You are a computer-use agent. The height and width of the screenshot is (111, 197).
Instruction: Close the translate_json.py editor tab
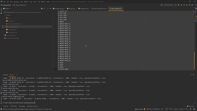click(x=65, y=9)
